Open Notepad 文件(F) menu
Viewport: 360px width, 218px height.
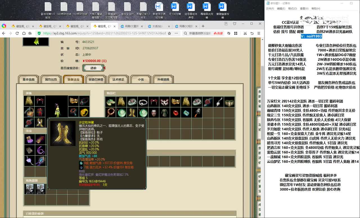pyautogui.click(x=270, y=9)
